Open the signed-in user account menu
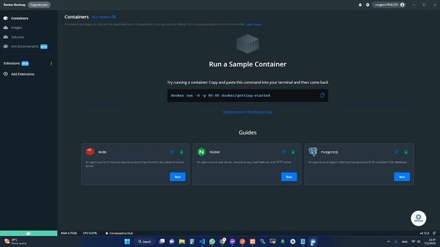The width and height of the screenshot is (440, 247). coord(389,5)
